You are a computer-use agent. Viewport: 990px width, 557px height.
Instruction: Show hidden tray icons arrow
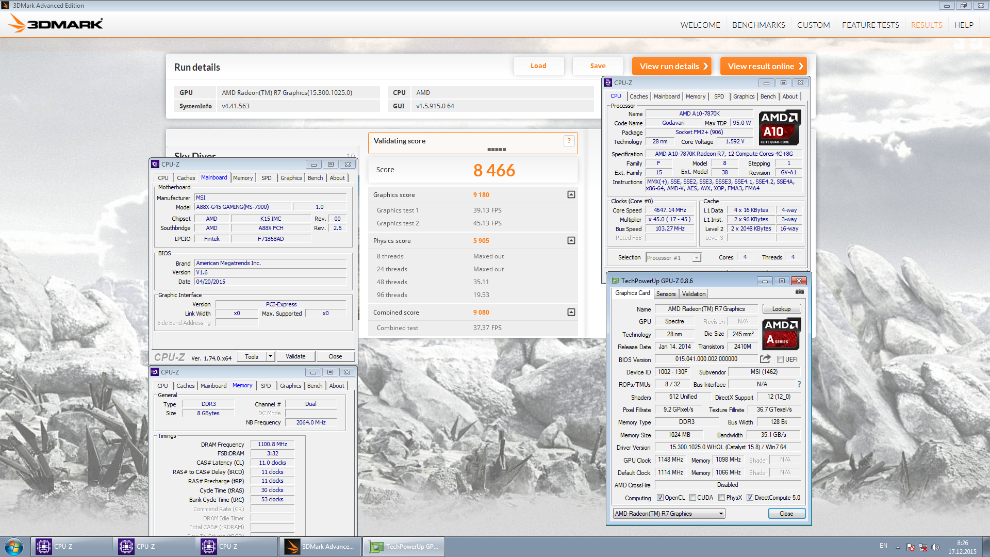(x=898, y=547)
